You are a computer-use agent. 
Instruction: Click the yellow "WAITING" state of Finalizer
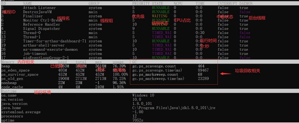point(160,16)
